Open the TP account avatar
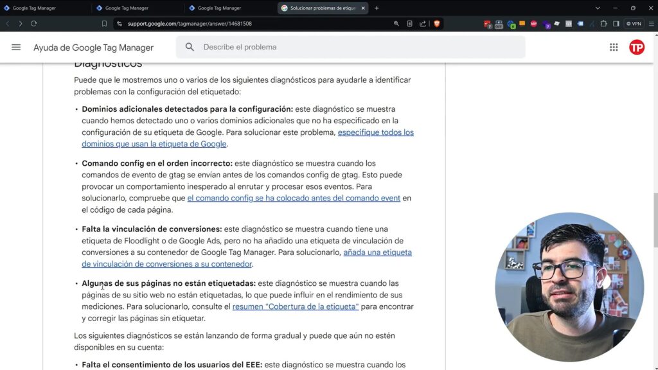 (637, 48)
